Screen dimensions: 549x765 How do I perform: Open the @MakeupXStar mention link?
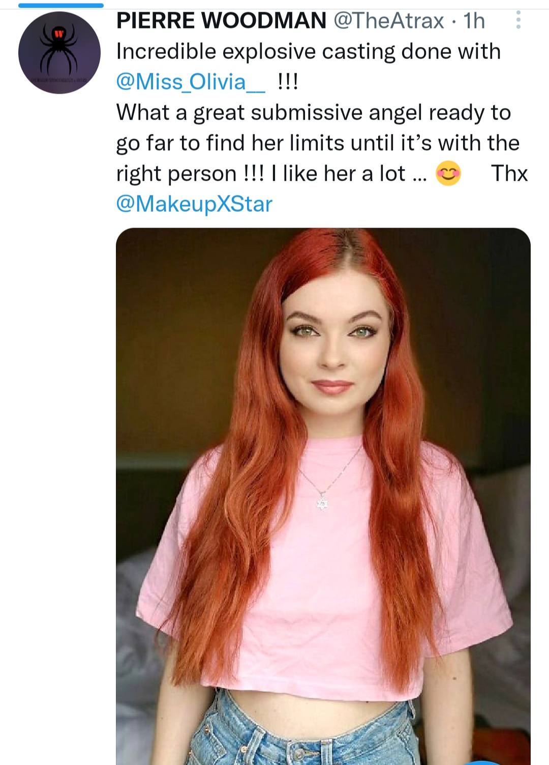pos(194,204)
